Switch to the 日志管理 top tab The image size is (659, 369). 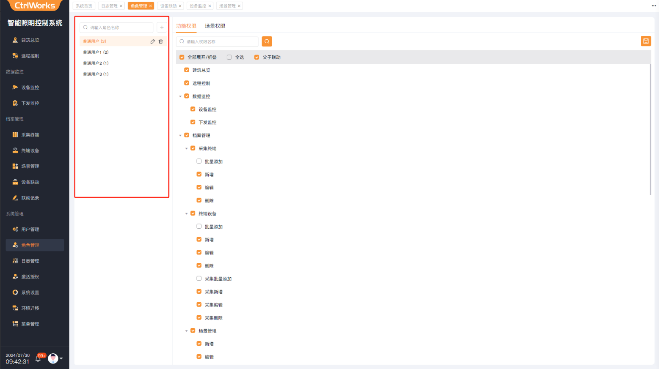(109, 6)
